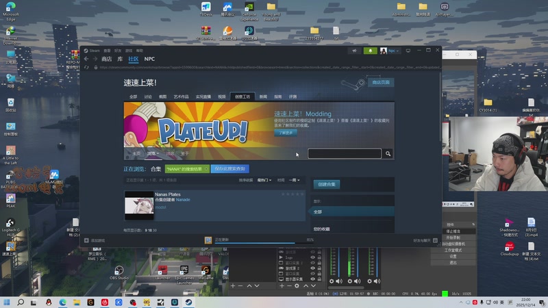Image resolution: width=548 pixels, height=308 pixels.
Task: Open File Explorer from the taskbar
Action: tap(77, 302)
